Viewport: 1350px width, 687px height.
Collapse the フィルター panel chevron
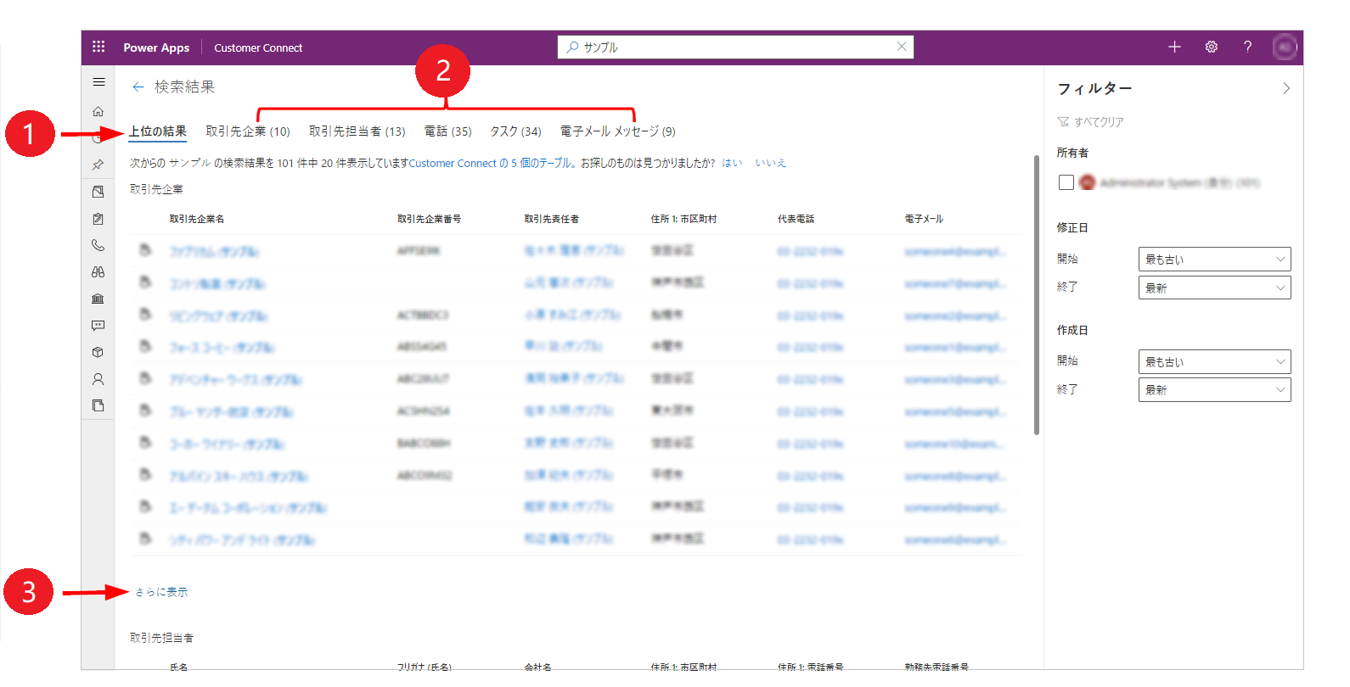click(x=1286, y=88)
